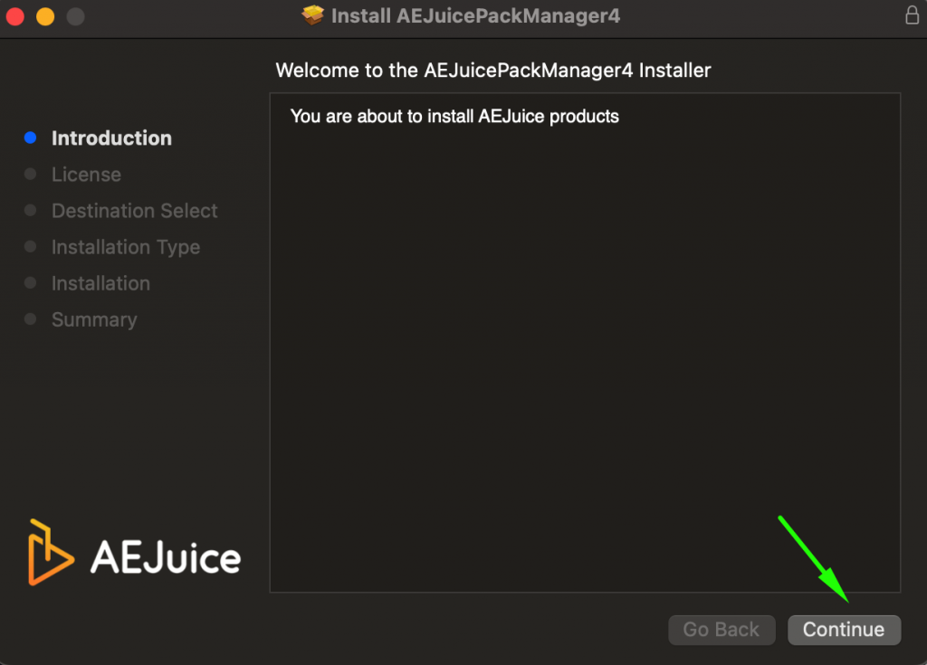The width and height of the screenshot is (927, 665).
Task: Click the Summary step bullet dot
Action: [x=30, y=319]
